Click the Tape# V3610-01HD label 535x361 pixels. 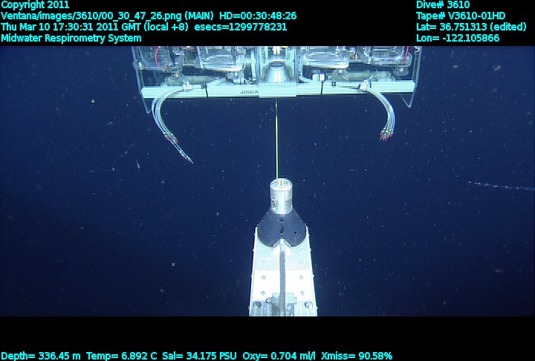461,16
